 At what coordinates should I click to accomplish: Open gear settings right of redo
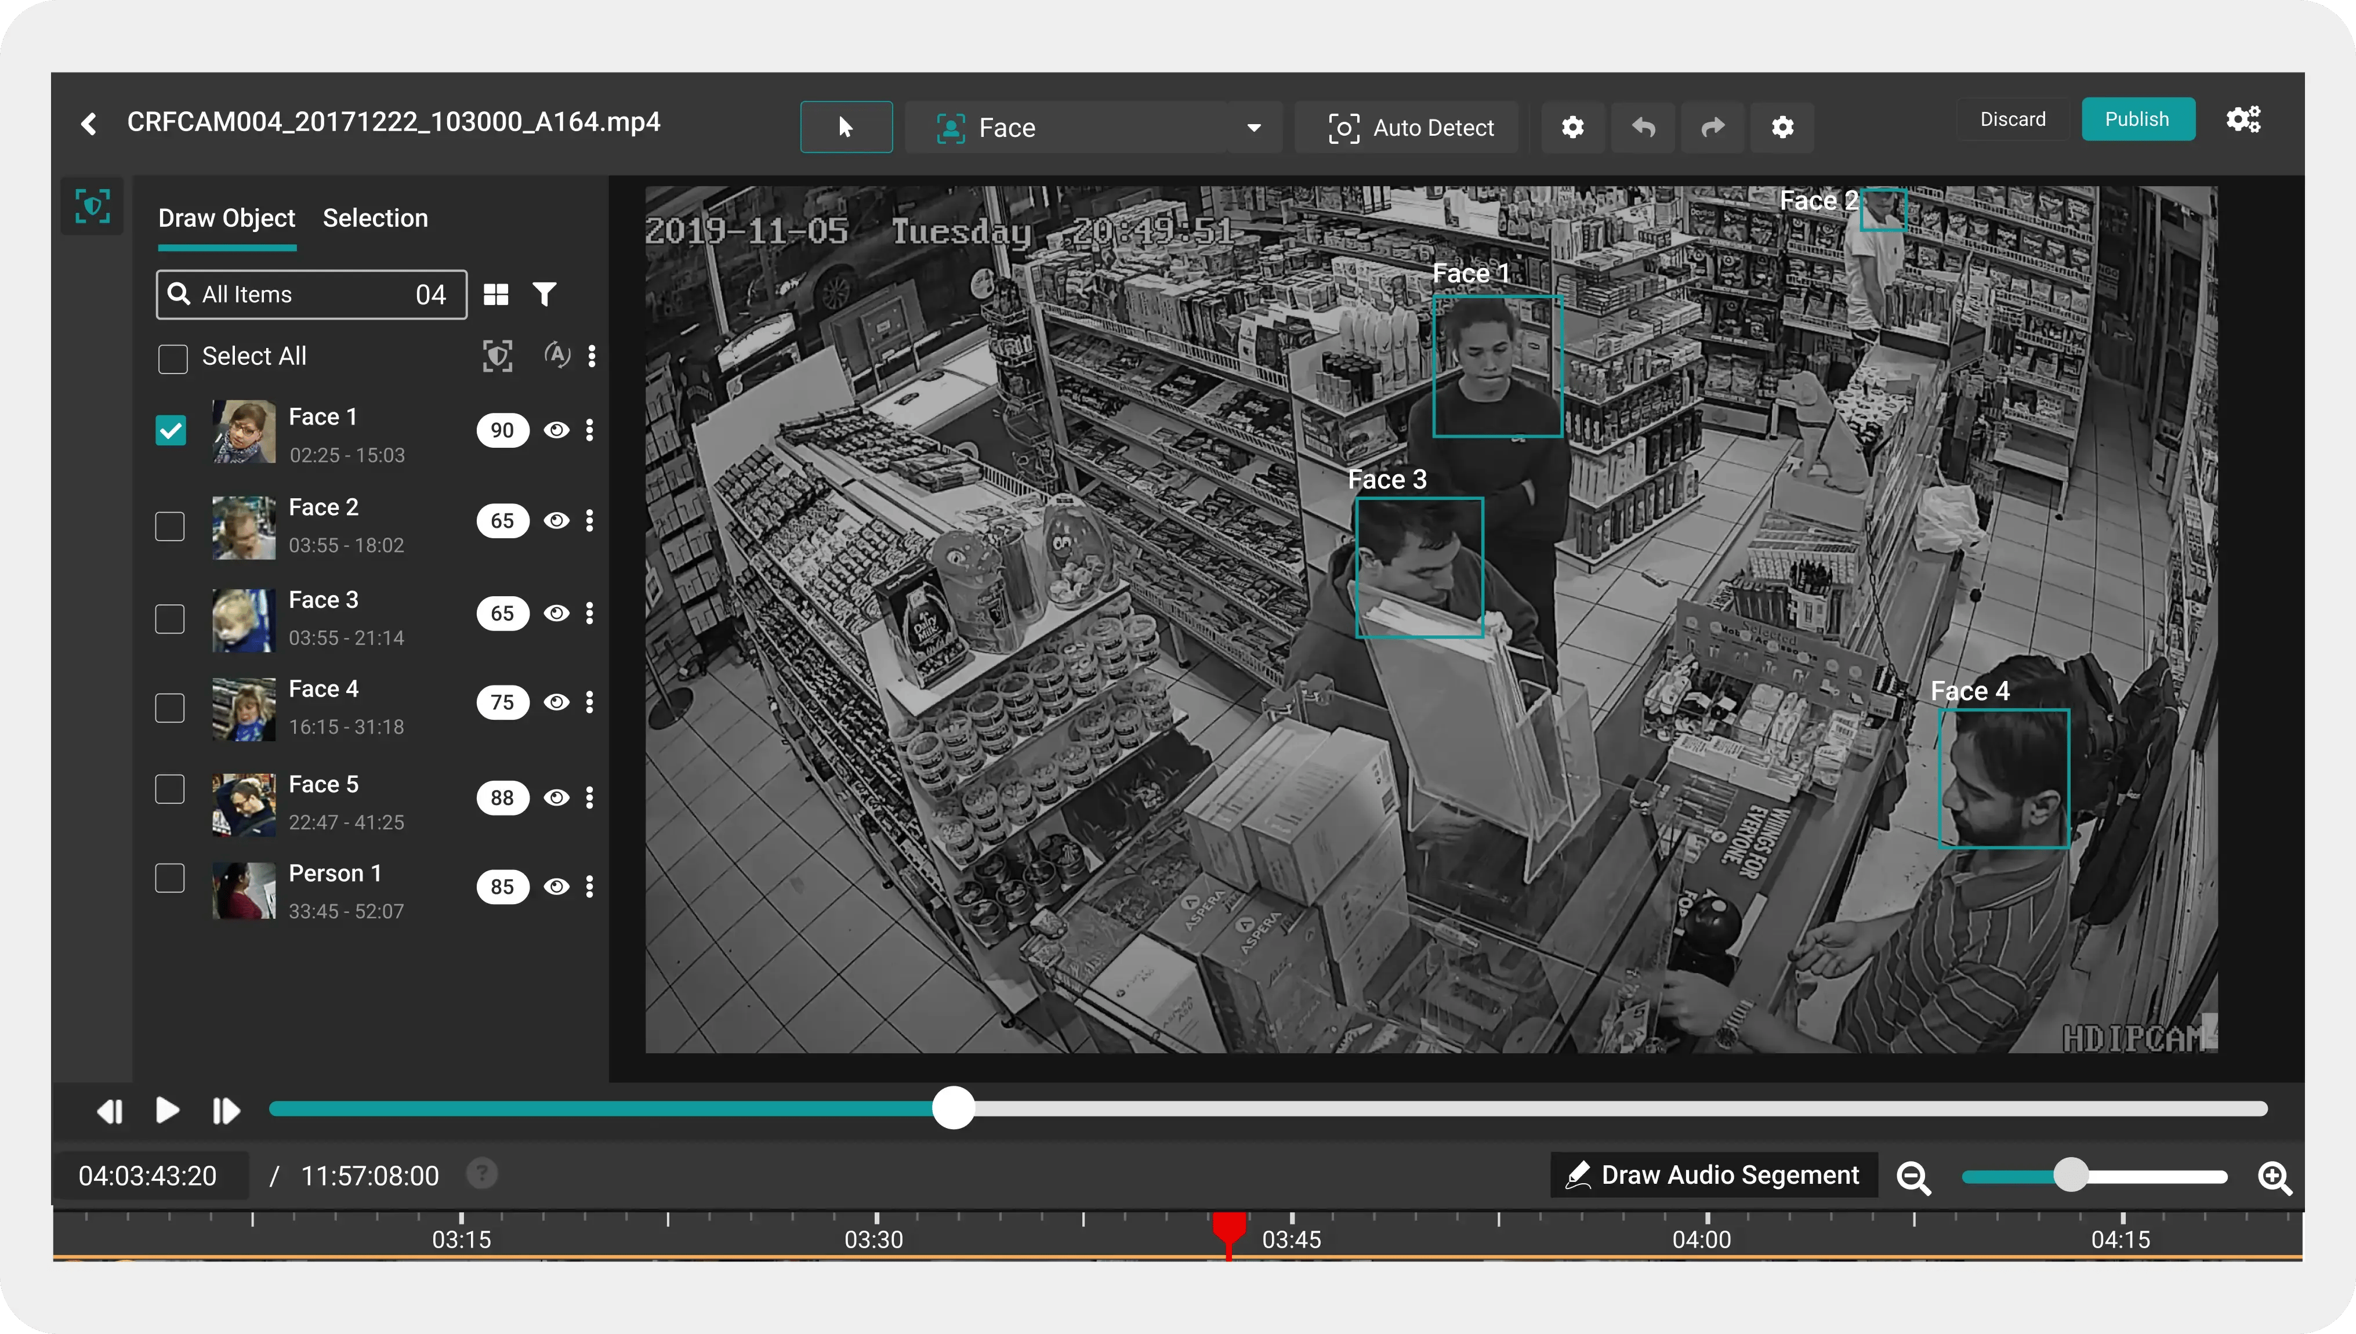(x=1782, y=126)
